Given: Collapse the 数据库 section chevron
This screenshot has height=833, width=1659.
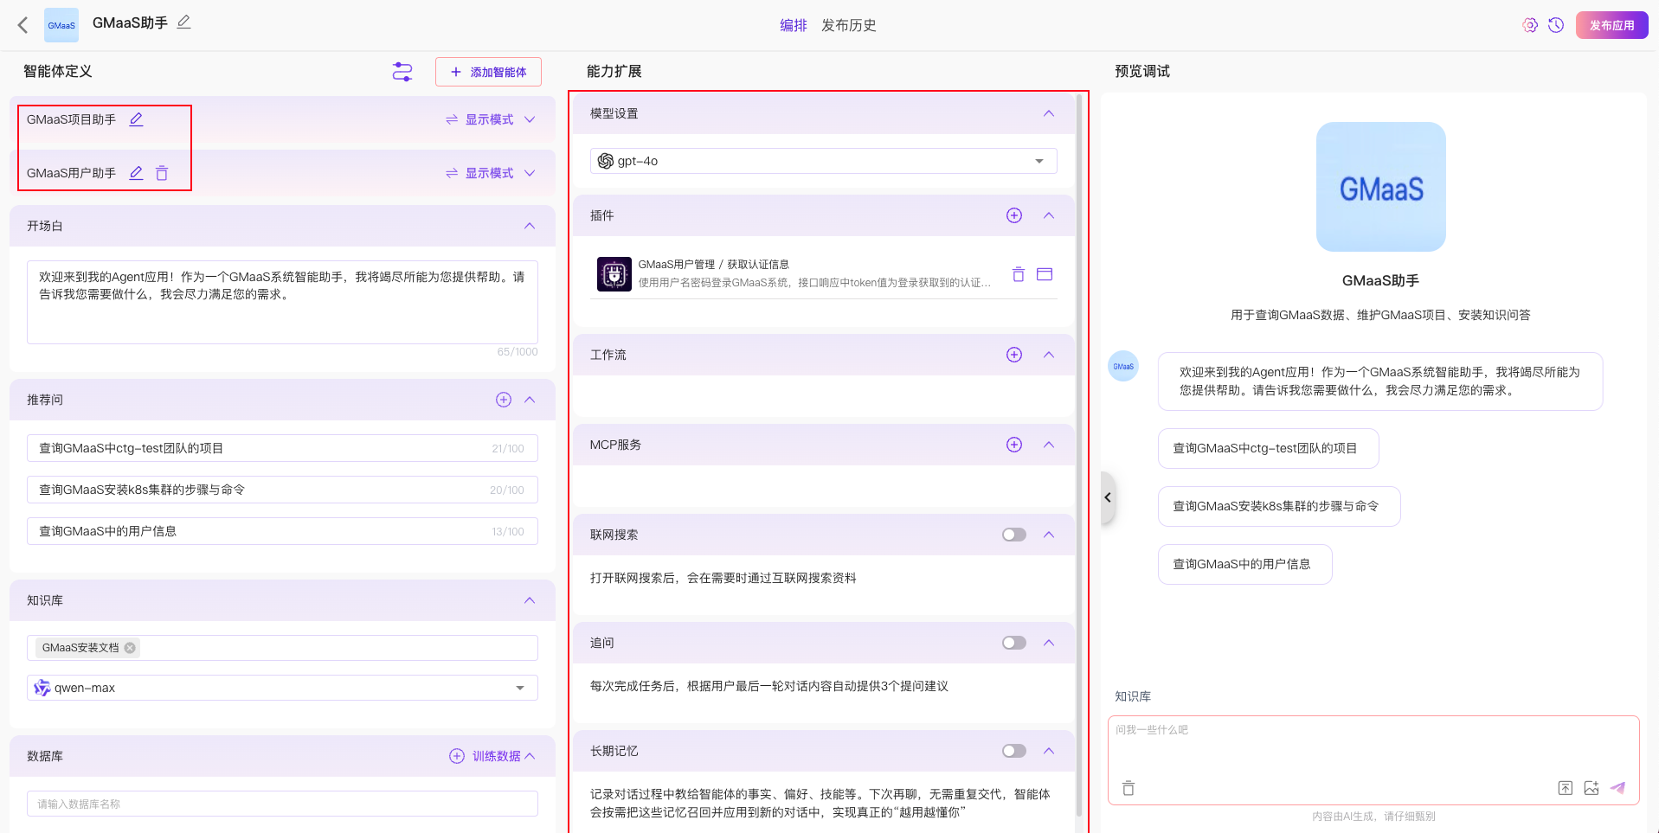Looking at the screenshot, I should tap(530, 756).
